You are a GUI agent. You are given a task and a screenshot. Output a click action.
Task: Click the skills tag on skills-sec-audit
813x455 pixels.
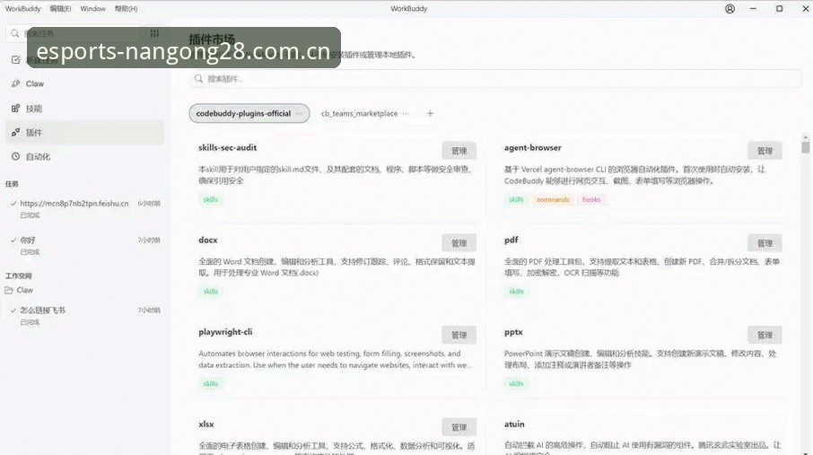click(211, 200)
